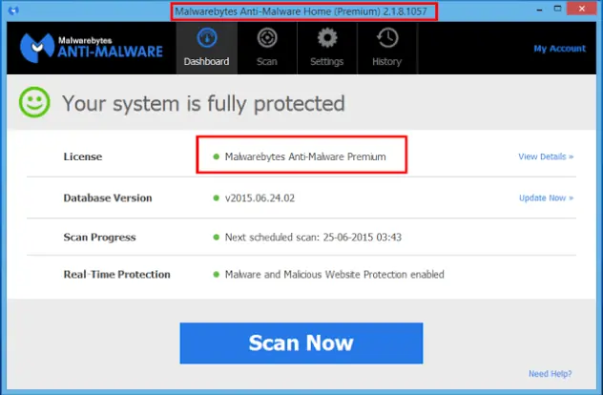The width and height of the screenshot is (603, 395).
Task: Select 'Next scheduled scan: 25-06-2015 03:43' text
Action: coord(313,237)
